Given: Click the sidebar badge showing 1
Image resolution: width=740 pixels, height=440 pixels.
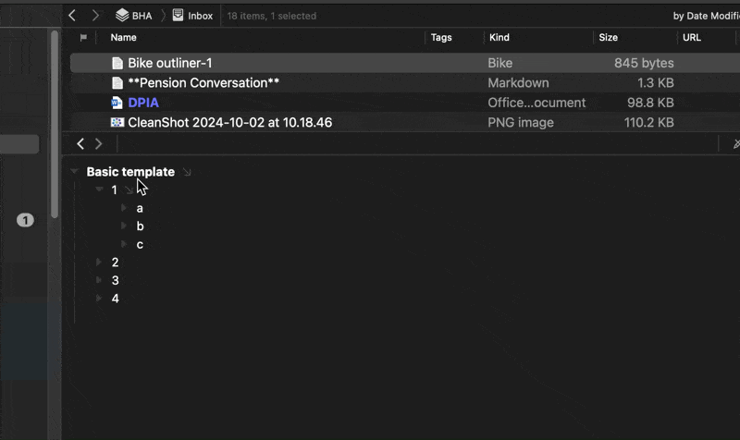Looking at the screenshot, I should (26, 220).
